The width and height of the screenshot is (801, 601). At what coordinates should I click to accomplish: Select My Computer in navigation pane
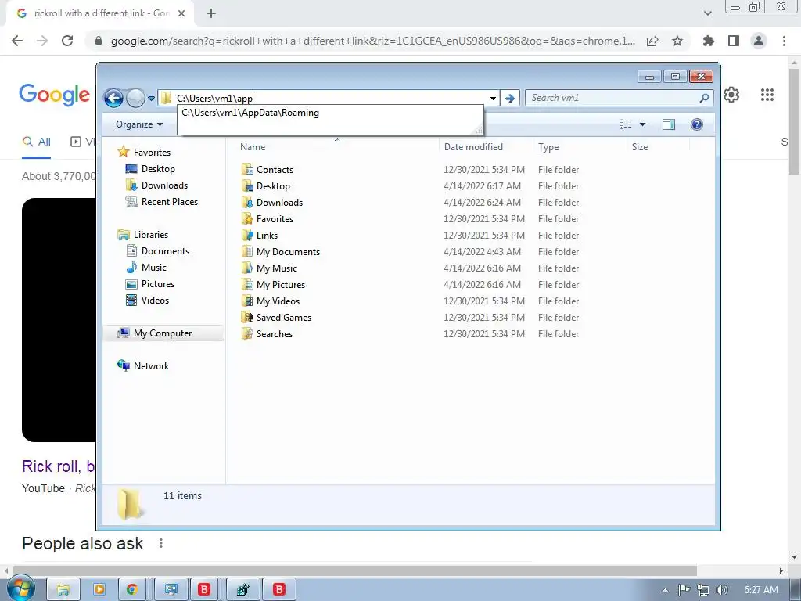pos(163,333)
